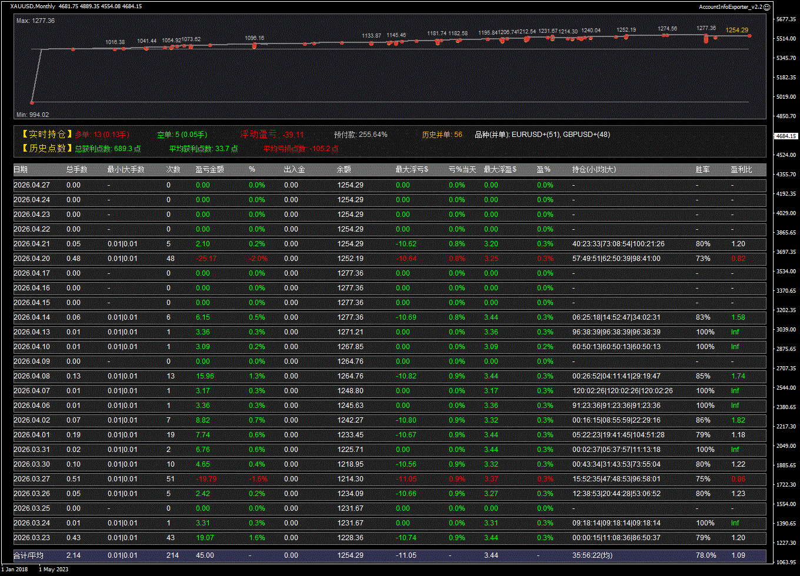This screenshot has height=576, width=800.
Task: Click the AccountInfoExporter_v2.2 label
Action: click(x=730, y=6)
